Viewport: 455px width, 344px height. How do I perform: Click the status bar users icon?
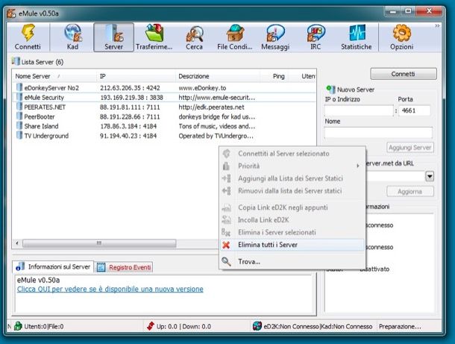[x=18, y=326]
